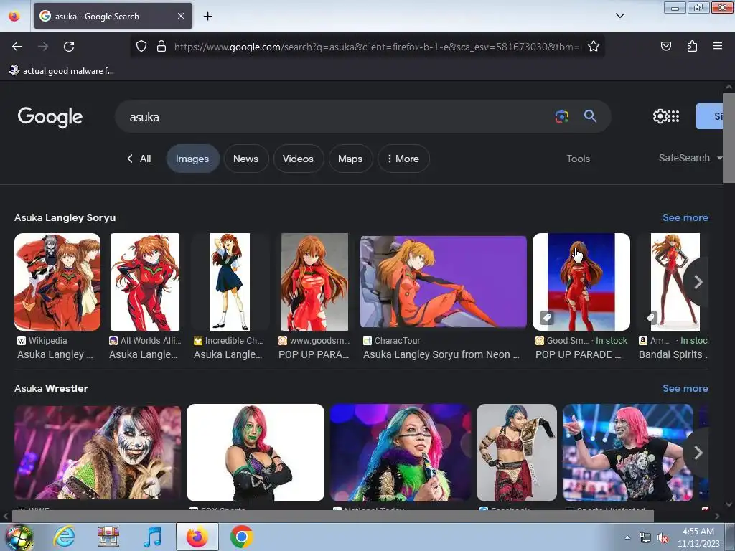Switch to the News tab
Screen dimensions: 735x551
click(245, 159)
